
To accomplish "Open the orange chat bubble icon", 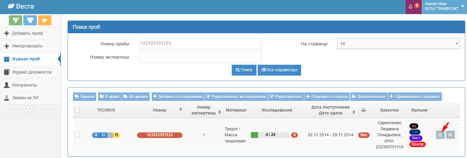I will [45, 20].
